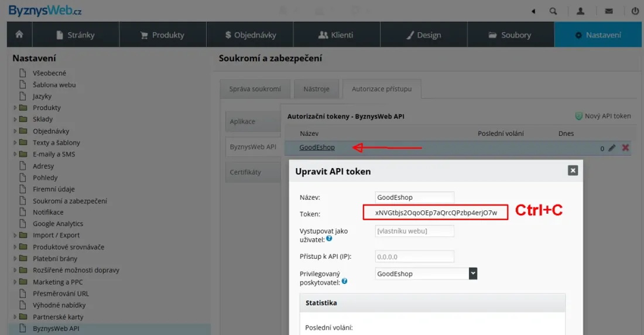Delete GoodEshop token with red X icon
This screenshot has width=644, height=335.
625,148
